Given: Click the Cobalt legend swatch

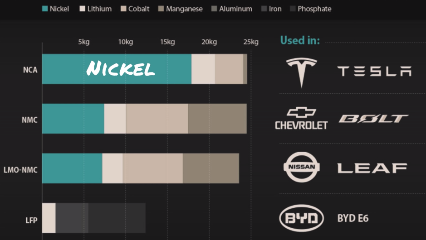Looking at the screenshot, I should (x=124, y=9).
